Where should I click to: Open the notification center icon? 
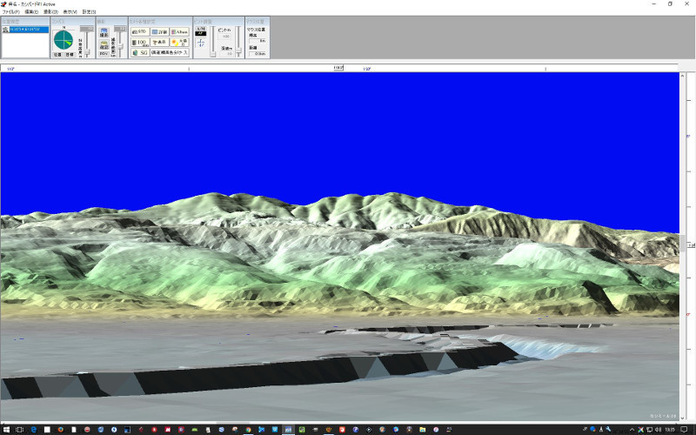684,430
